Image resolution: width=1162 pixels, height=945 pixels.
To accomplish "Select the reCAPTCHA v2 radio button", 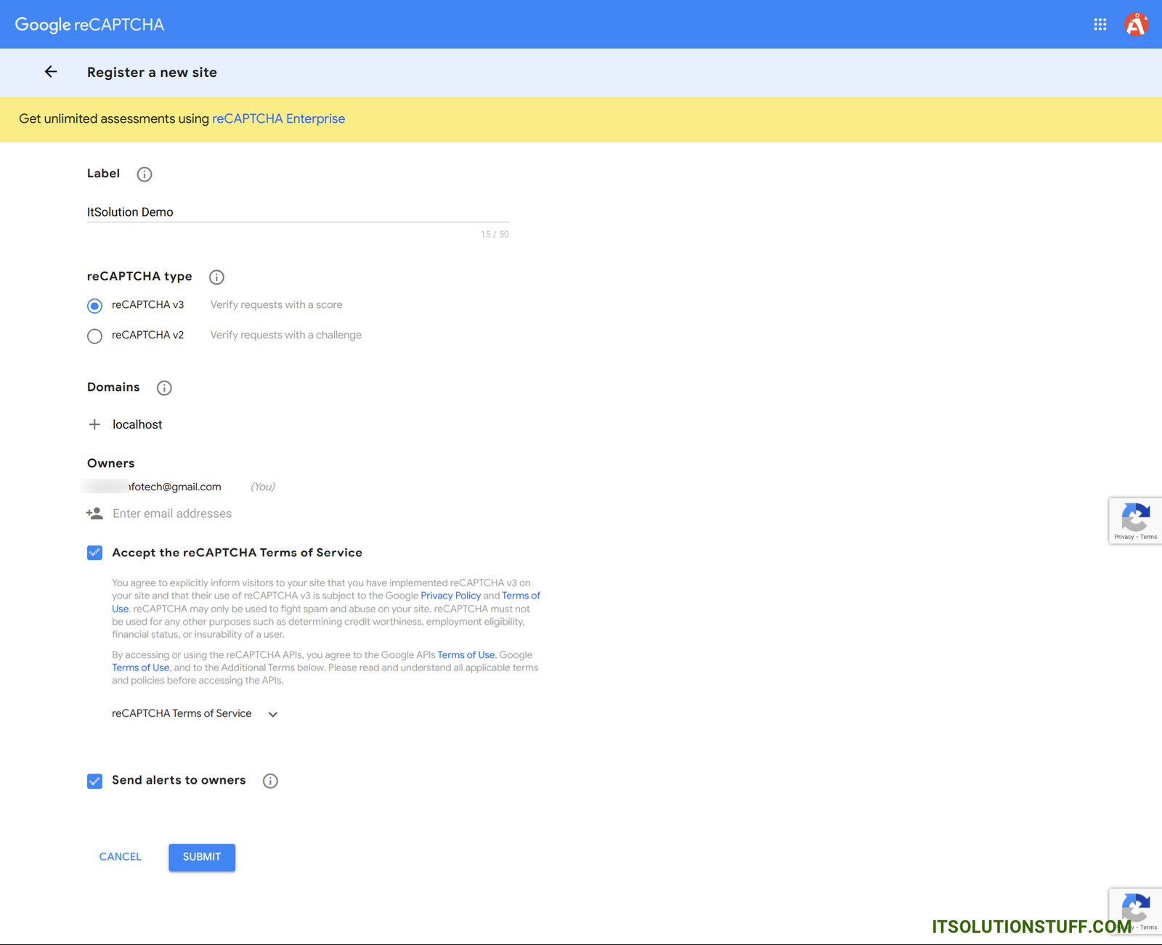I will [94, 336].
